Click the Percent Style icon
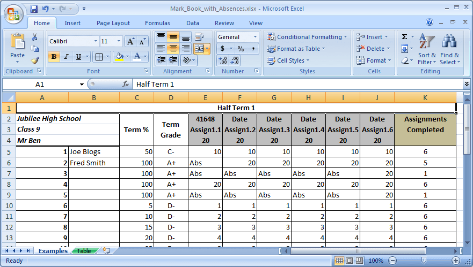Screen dimensions: 473x267 [241, 48]
